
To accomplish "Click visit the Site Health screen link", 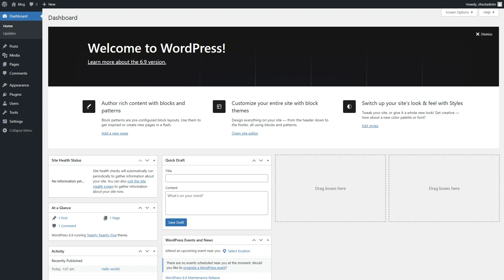I will [x=136, y=181].
